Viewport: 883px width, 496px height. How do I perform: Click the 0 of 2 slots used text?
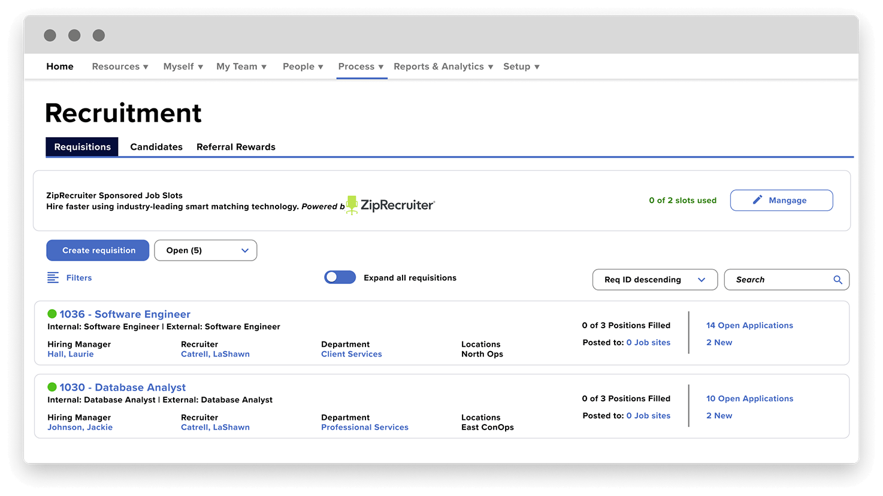[682, 200]
